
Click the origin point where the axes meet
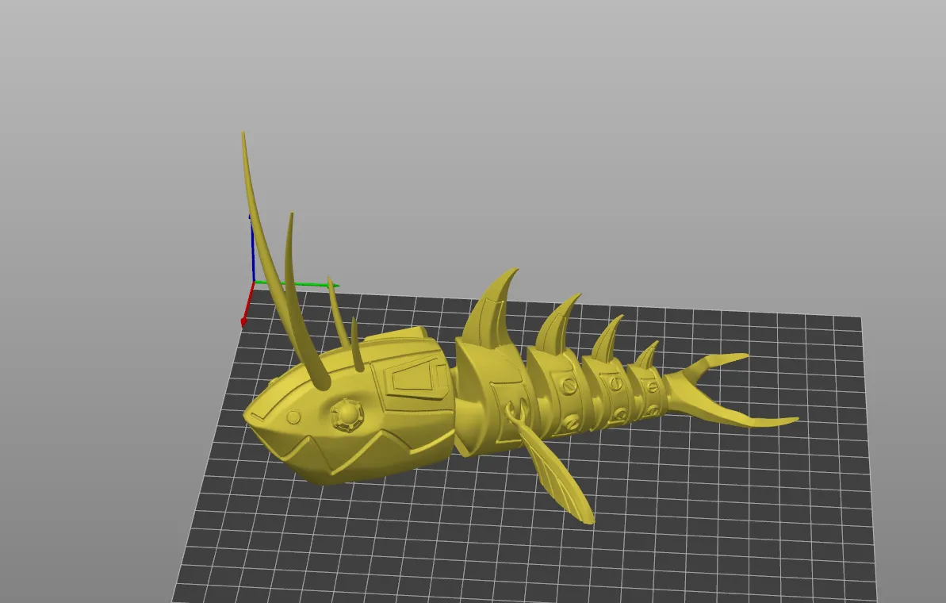click(255, 282)
